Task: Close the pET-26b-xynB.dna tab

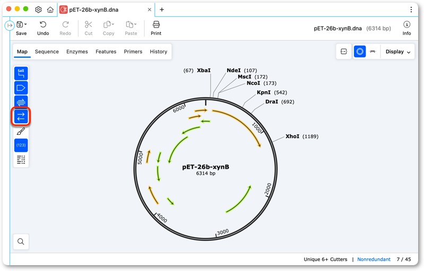Action: pyautogui.click(x=149, y=10)
